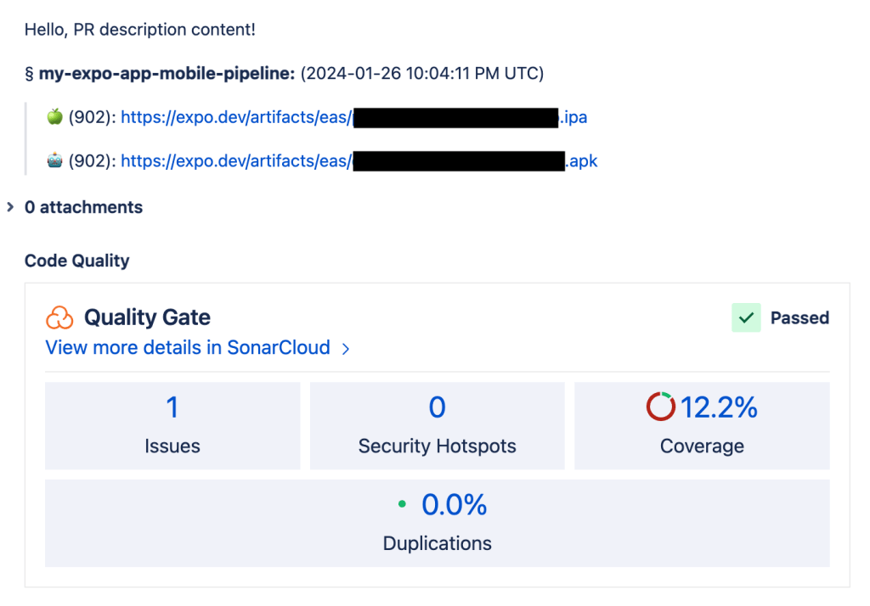Click the Issues count of 1
This screenshot has width=870, height=606.
point(172,407)
